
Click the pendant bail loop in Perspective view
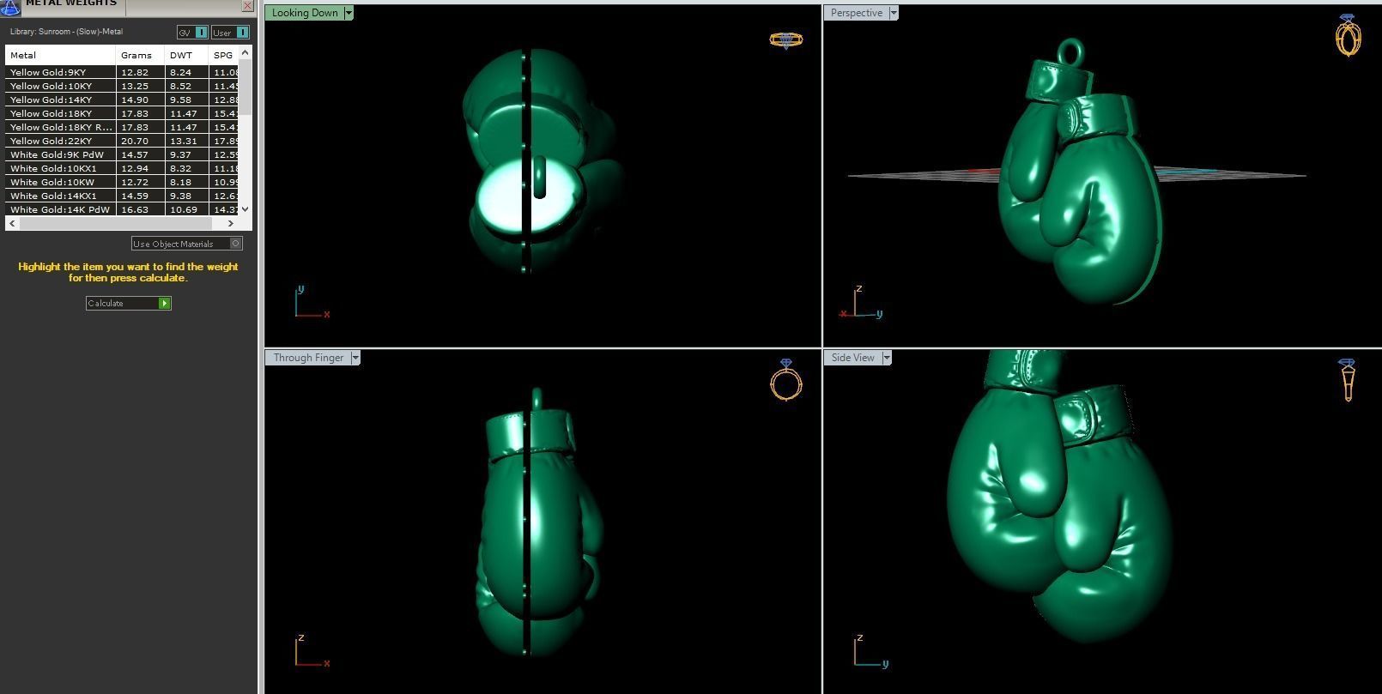[x=1070, y=51]
